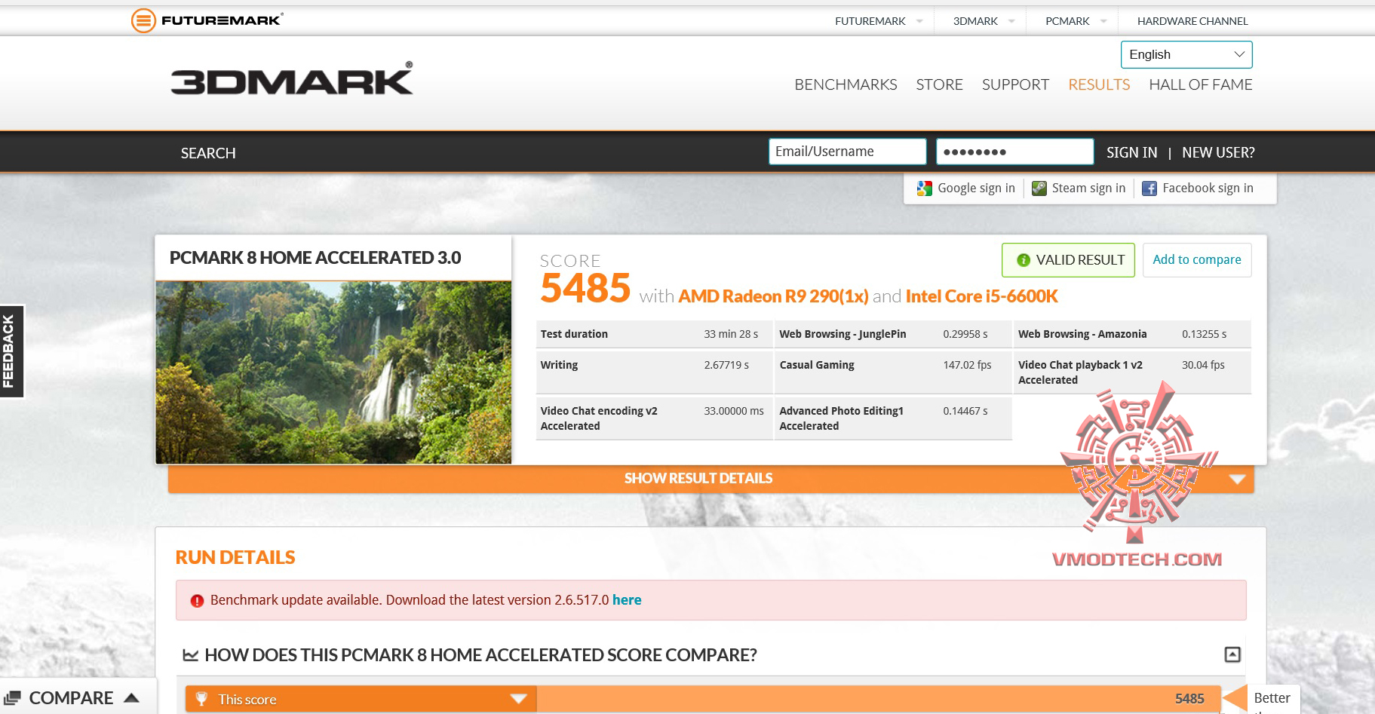
Task: Click the Add to compare button
Action: pyautogui.click(x=1197, y=259)
